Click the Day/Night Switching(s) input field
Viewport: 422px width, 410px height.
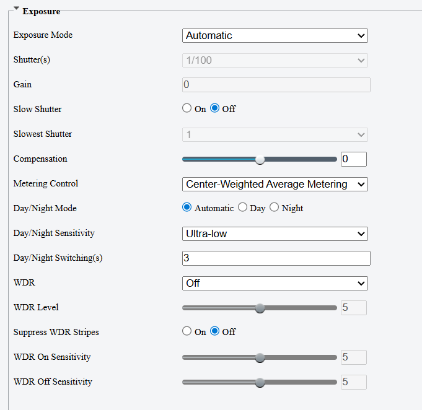(x=276, y=258)
